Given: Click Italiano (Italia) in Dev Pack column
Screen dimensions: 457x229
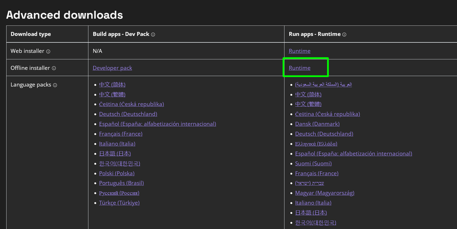Looking at the screenshot, I should click(x=117, y=144).
